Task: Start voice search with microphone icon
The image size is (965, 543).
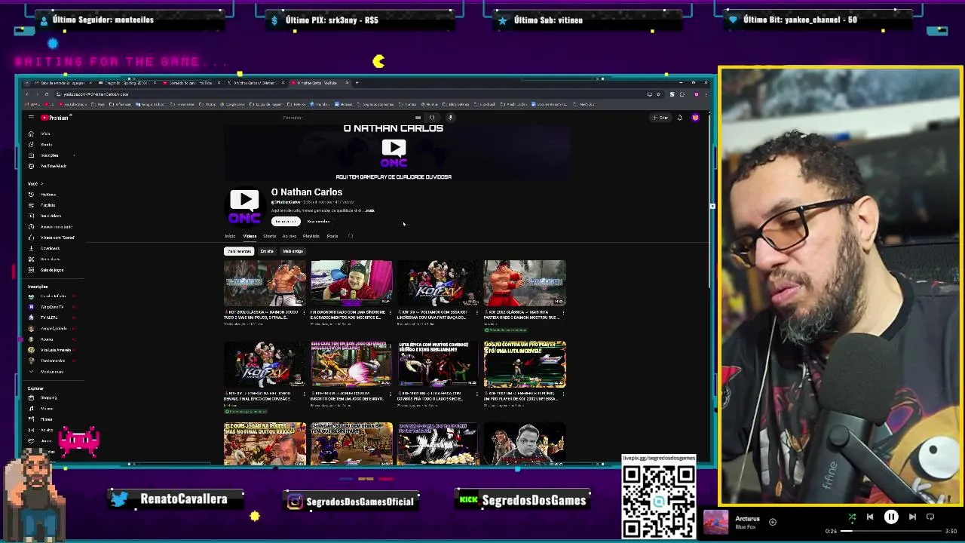Action: point(450,118)
